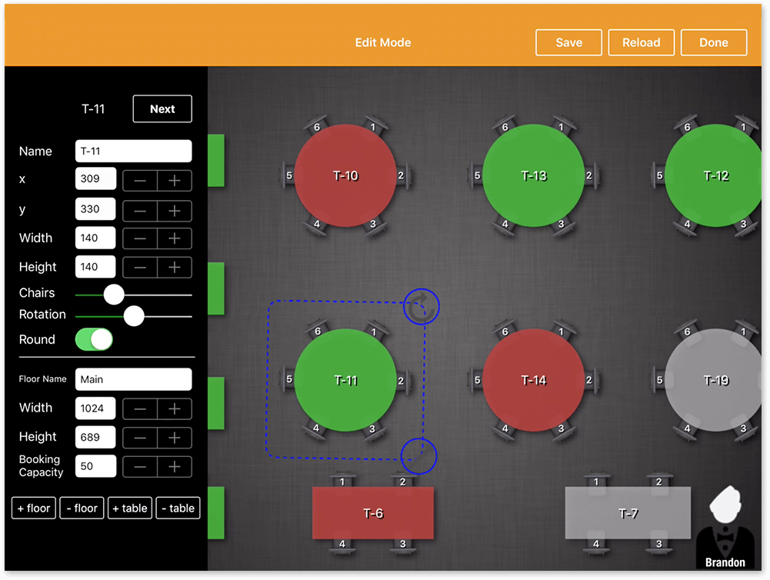This screenshot has height=580, width=770.
Task: Click the y coordinate field
Action: click(x=95, y=208)
